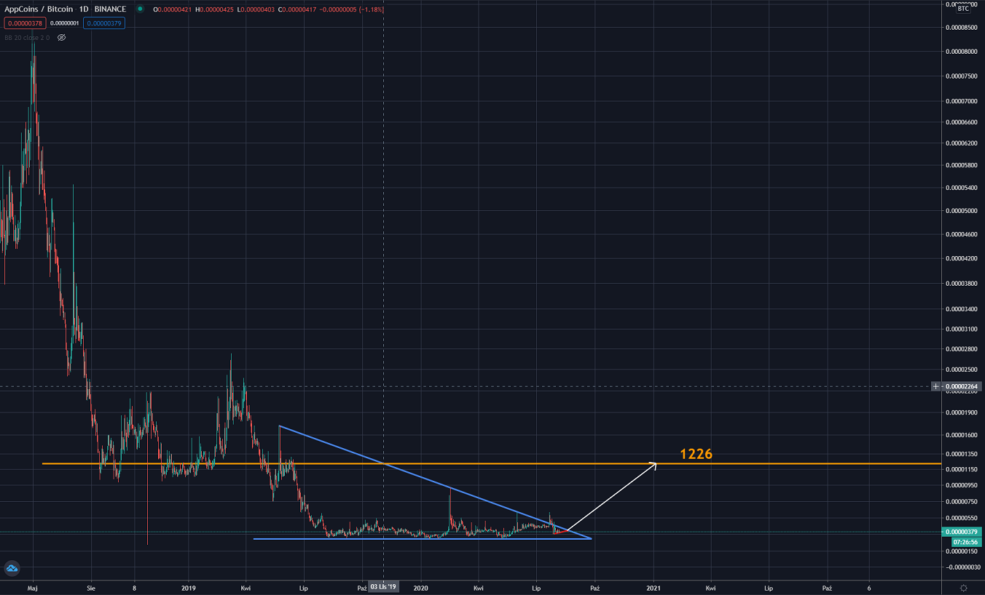Click the Sie label on the time axis
Viewport: 985px width, 595px height.
click(x=91, y=587)
